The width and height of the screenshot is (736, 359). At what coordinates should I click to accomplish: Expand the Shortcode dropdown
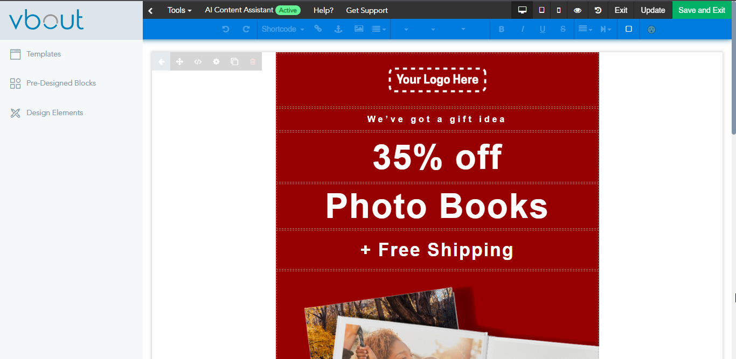click(283, 29)
